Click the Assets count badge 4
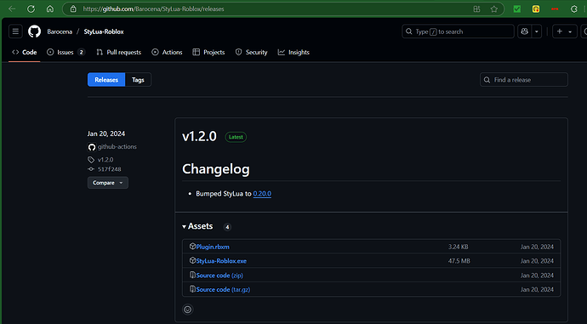This screenshot has height=324, width=587. tap(227, 227)
